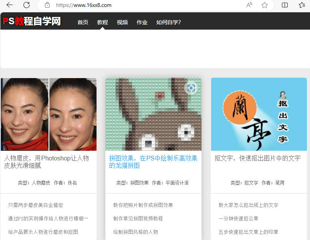310x240 pixels.
Task: Reload the current page
Action: coord(27,5)
